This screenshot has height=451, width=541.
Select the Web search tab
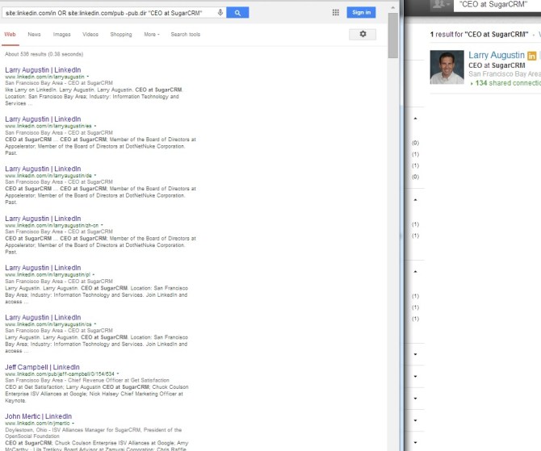point(10,35)
